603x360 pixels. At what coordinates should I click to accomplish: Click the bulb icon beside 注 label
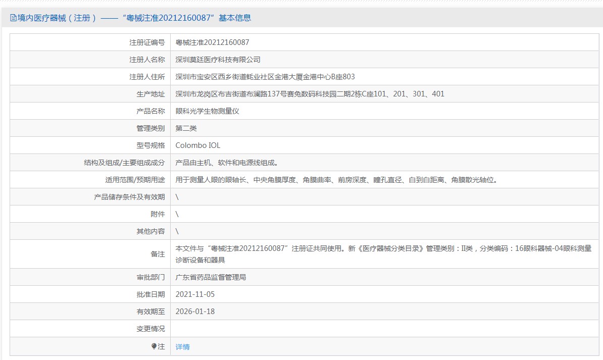coord(155,346)
